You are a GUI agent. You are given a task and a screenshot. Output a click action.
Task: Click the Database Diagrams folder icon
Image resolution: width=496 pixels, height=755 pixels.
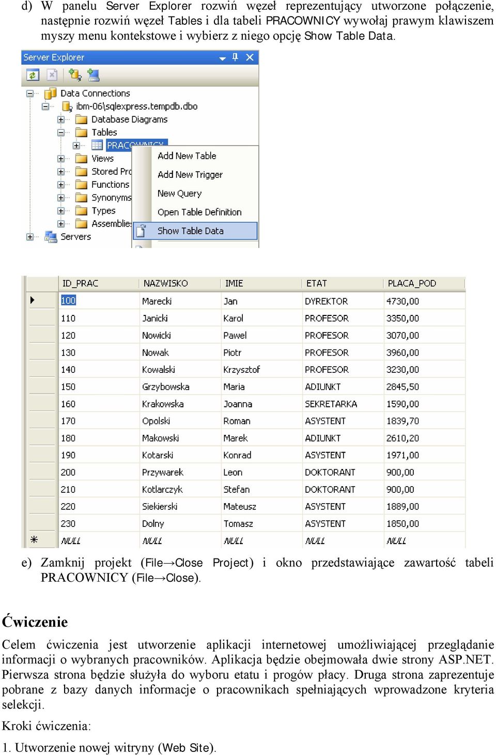click(81, 119)
